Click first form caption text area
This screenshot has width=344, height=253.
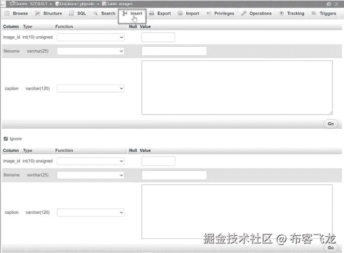[237, 88]
